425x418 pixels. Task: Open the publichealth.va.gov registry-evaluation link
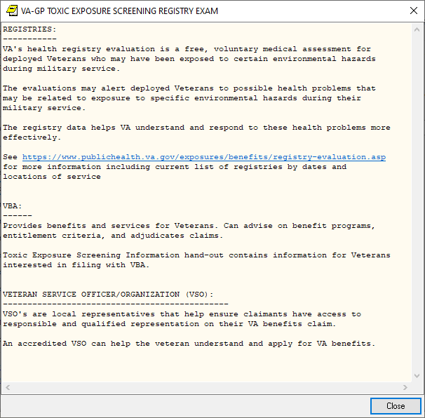coord(203,157)
